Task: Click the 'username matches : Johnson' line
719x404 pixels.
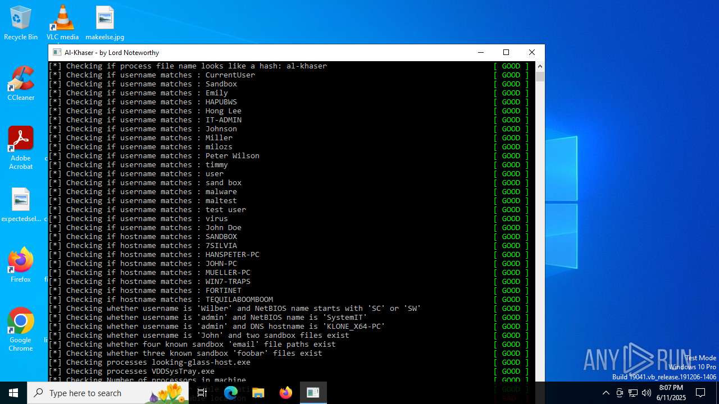Action: pyautogui.click(x=143, y=129)
